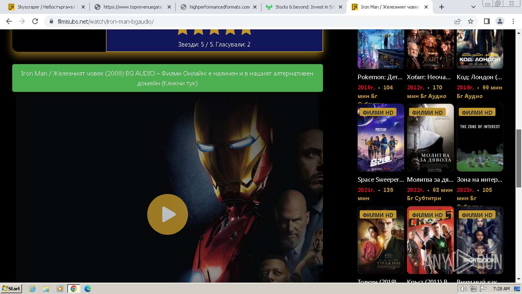Click the network tray icon
522x294 pixels.
[x=473, y=289]
